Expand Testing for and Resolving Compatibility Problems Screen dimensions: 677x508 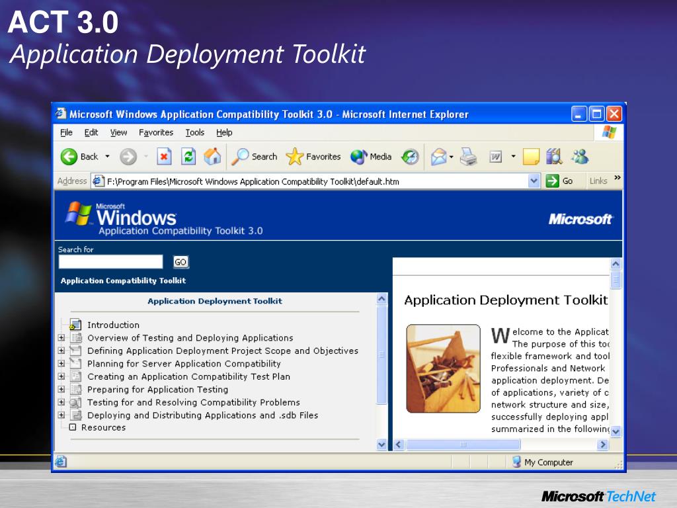(x=61, y=402)
